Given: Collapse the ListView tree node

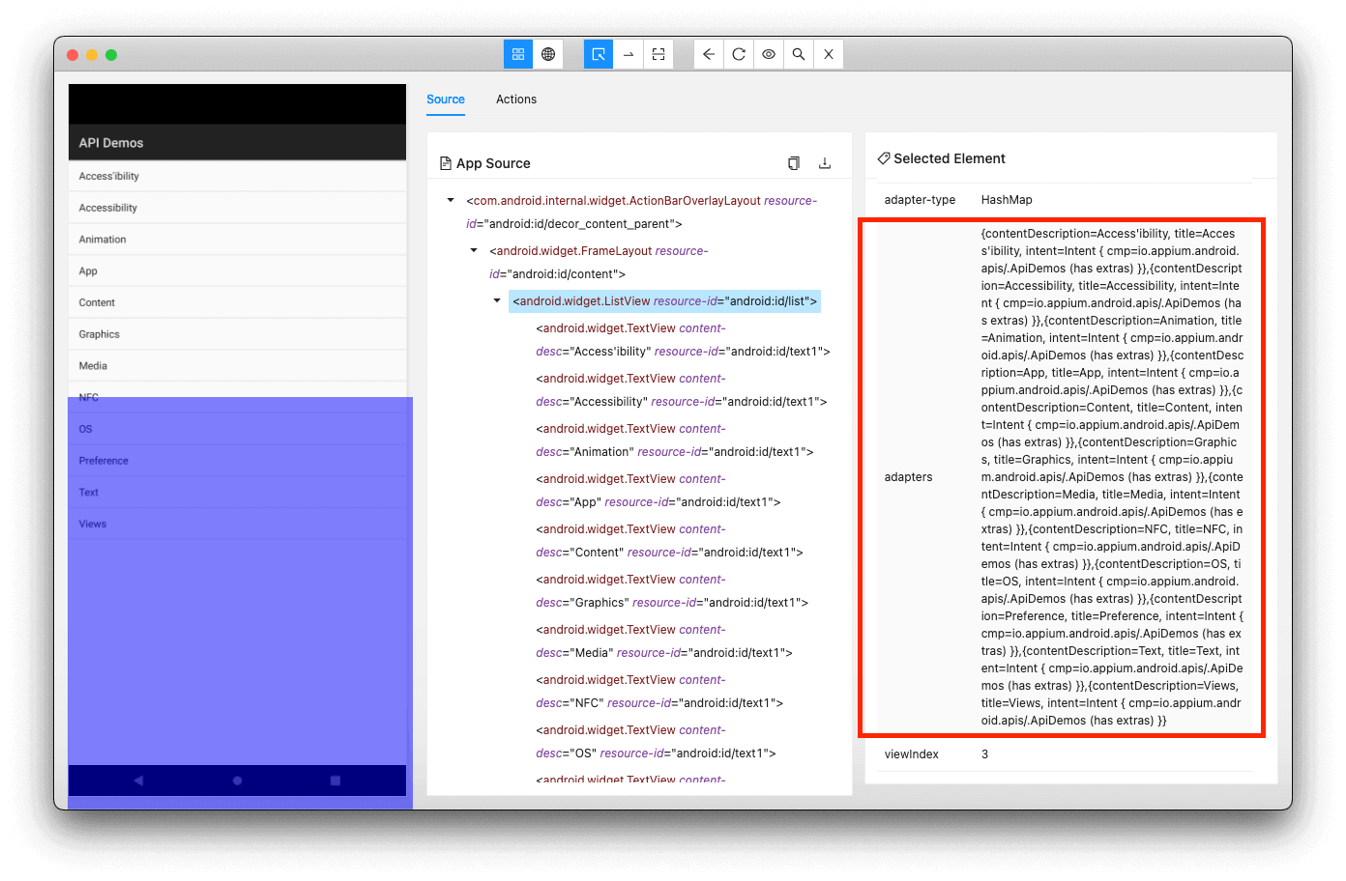Looking at the screenshot, I should [x=496, y=300].
